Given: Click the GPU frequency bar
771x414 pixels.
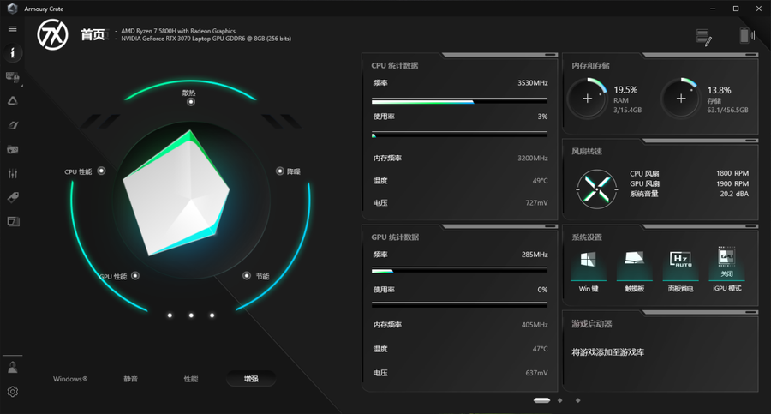Looking at the screenshot, I should click(459, 270).
